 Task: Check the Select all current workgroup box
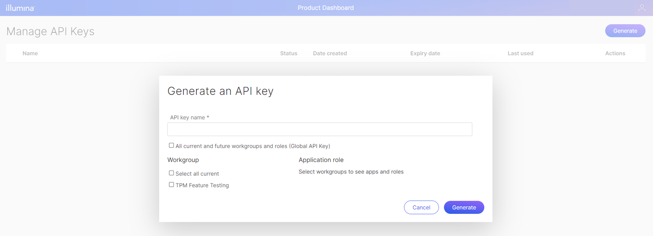[171, 173]
